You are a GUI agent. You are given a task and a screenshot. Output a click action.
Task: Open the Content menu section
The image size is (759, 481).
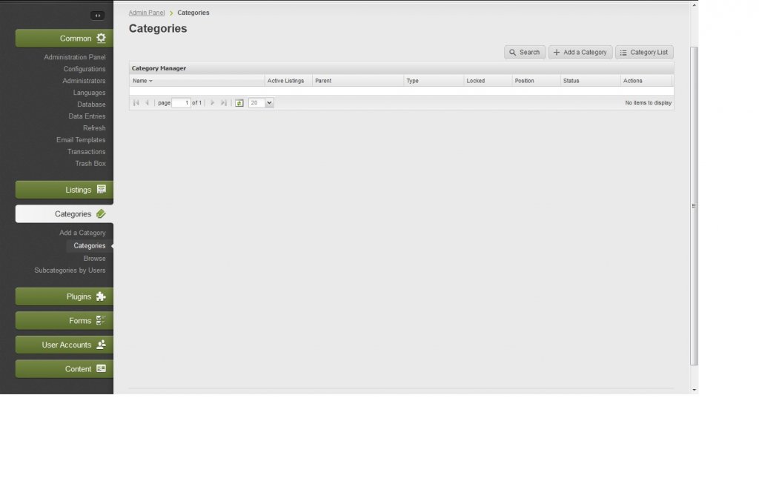tap(64, 369)
